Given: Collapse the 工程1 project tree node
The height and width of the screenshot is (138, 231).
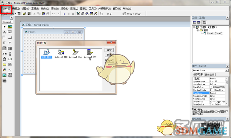Looking at the screenshot, I should pyautogui.click(x=194, y=27).
